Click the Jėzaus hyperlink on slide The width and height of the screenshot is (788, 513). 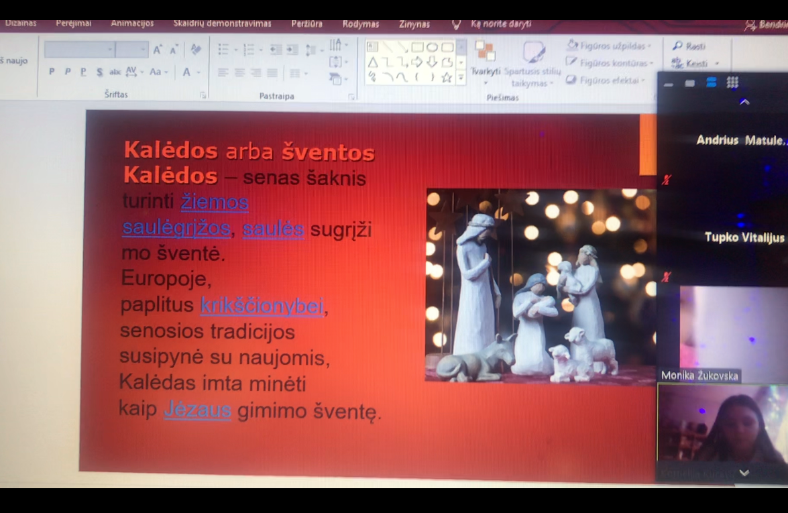(x=197, y=410)
